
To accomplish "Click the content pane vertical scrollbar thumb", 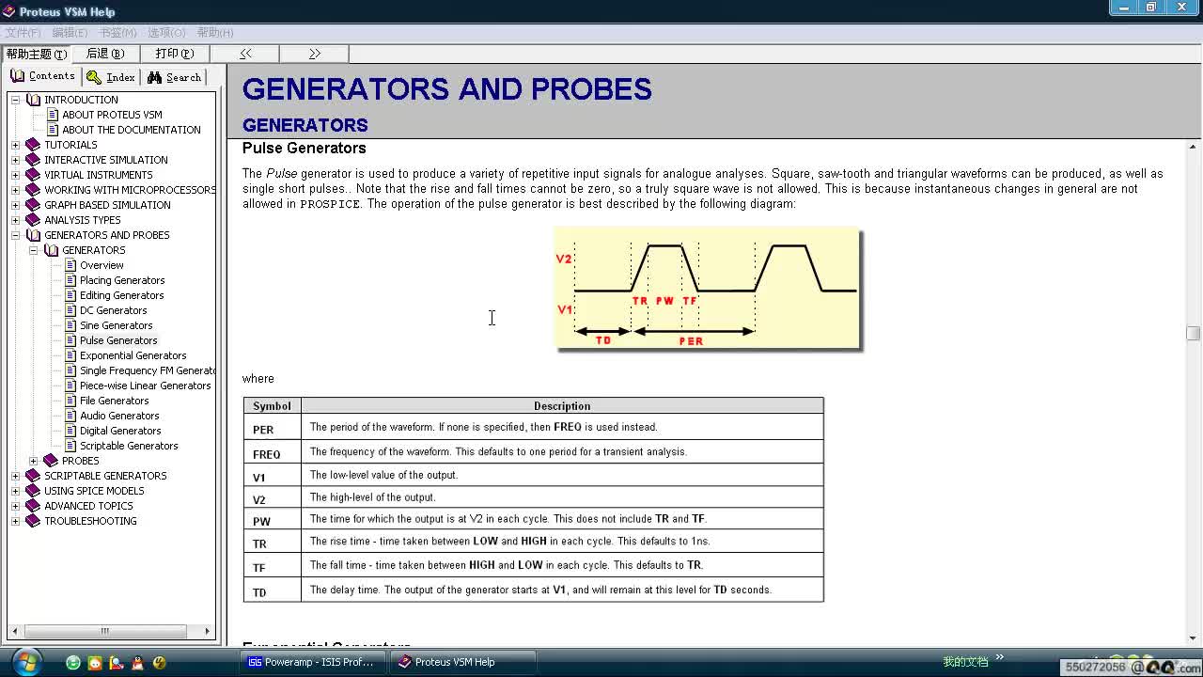I will point(1193,333).
